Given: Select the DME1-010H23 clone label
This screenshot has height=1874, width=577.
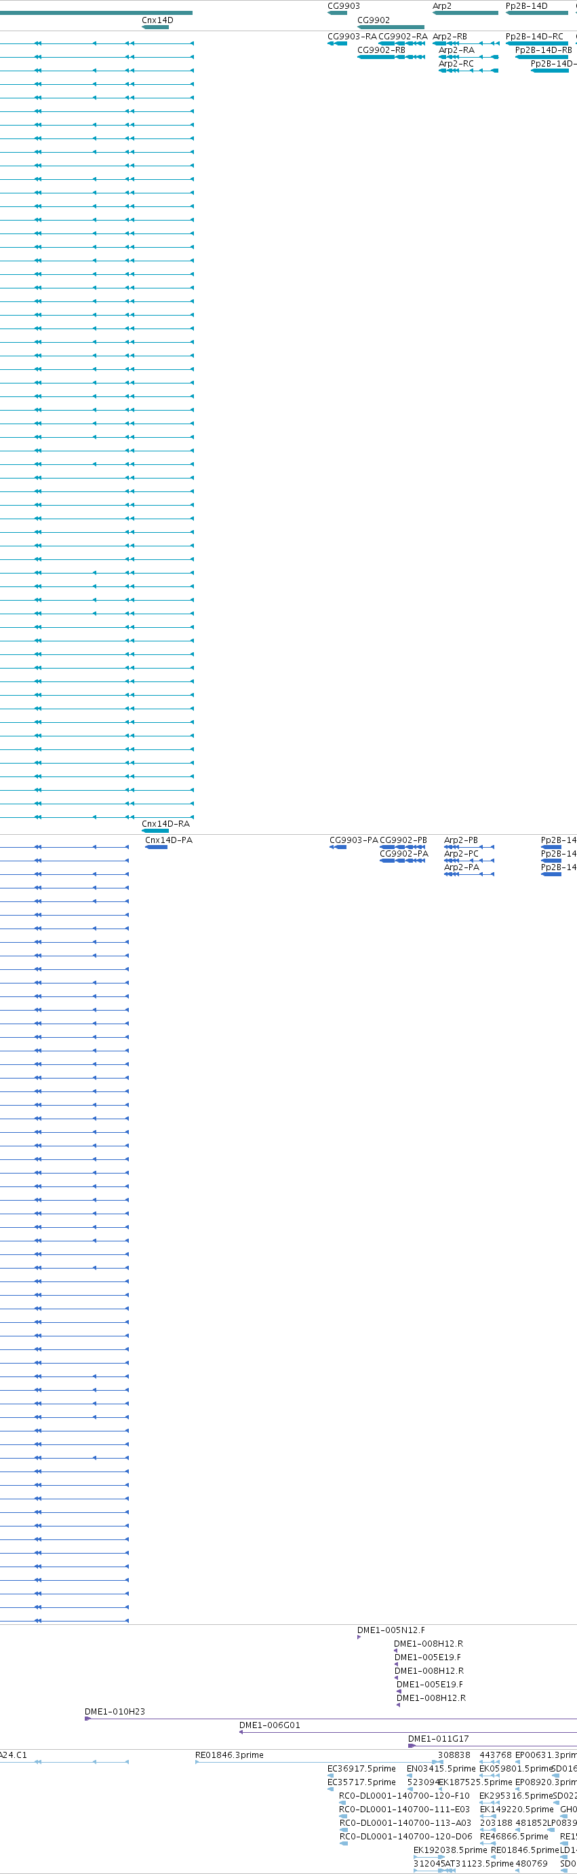Looking at the screenshot, I should pos(115,1712).
